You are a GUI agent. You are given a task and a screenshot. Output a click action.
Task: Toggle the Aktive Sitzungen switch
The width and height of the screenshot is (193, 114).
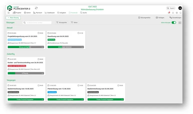[174, 23]
